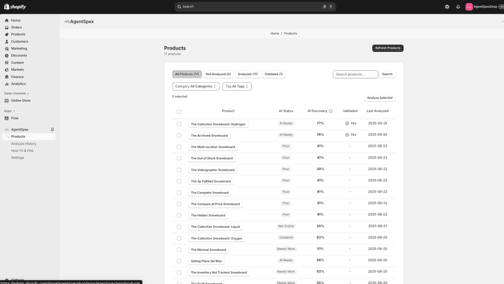Click validated check icon for Archived Snowboard
The width and height of the screenshot is (504, 284).
coord(347,135)
